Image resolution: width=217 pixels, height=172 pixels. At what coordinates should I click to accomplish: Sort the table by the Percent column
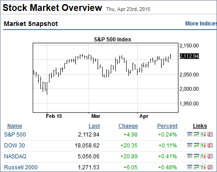(x=167, y=126)
